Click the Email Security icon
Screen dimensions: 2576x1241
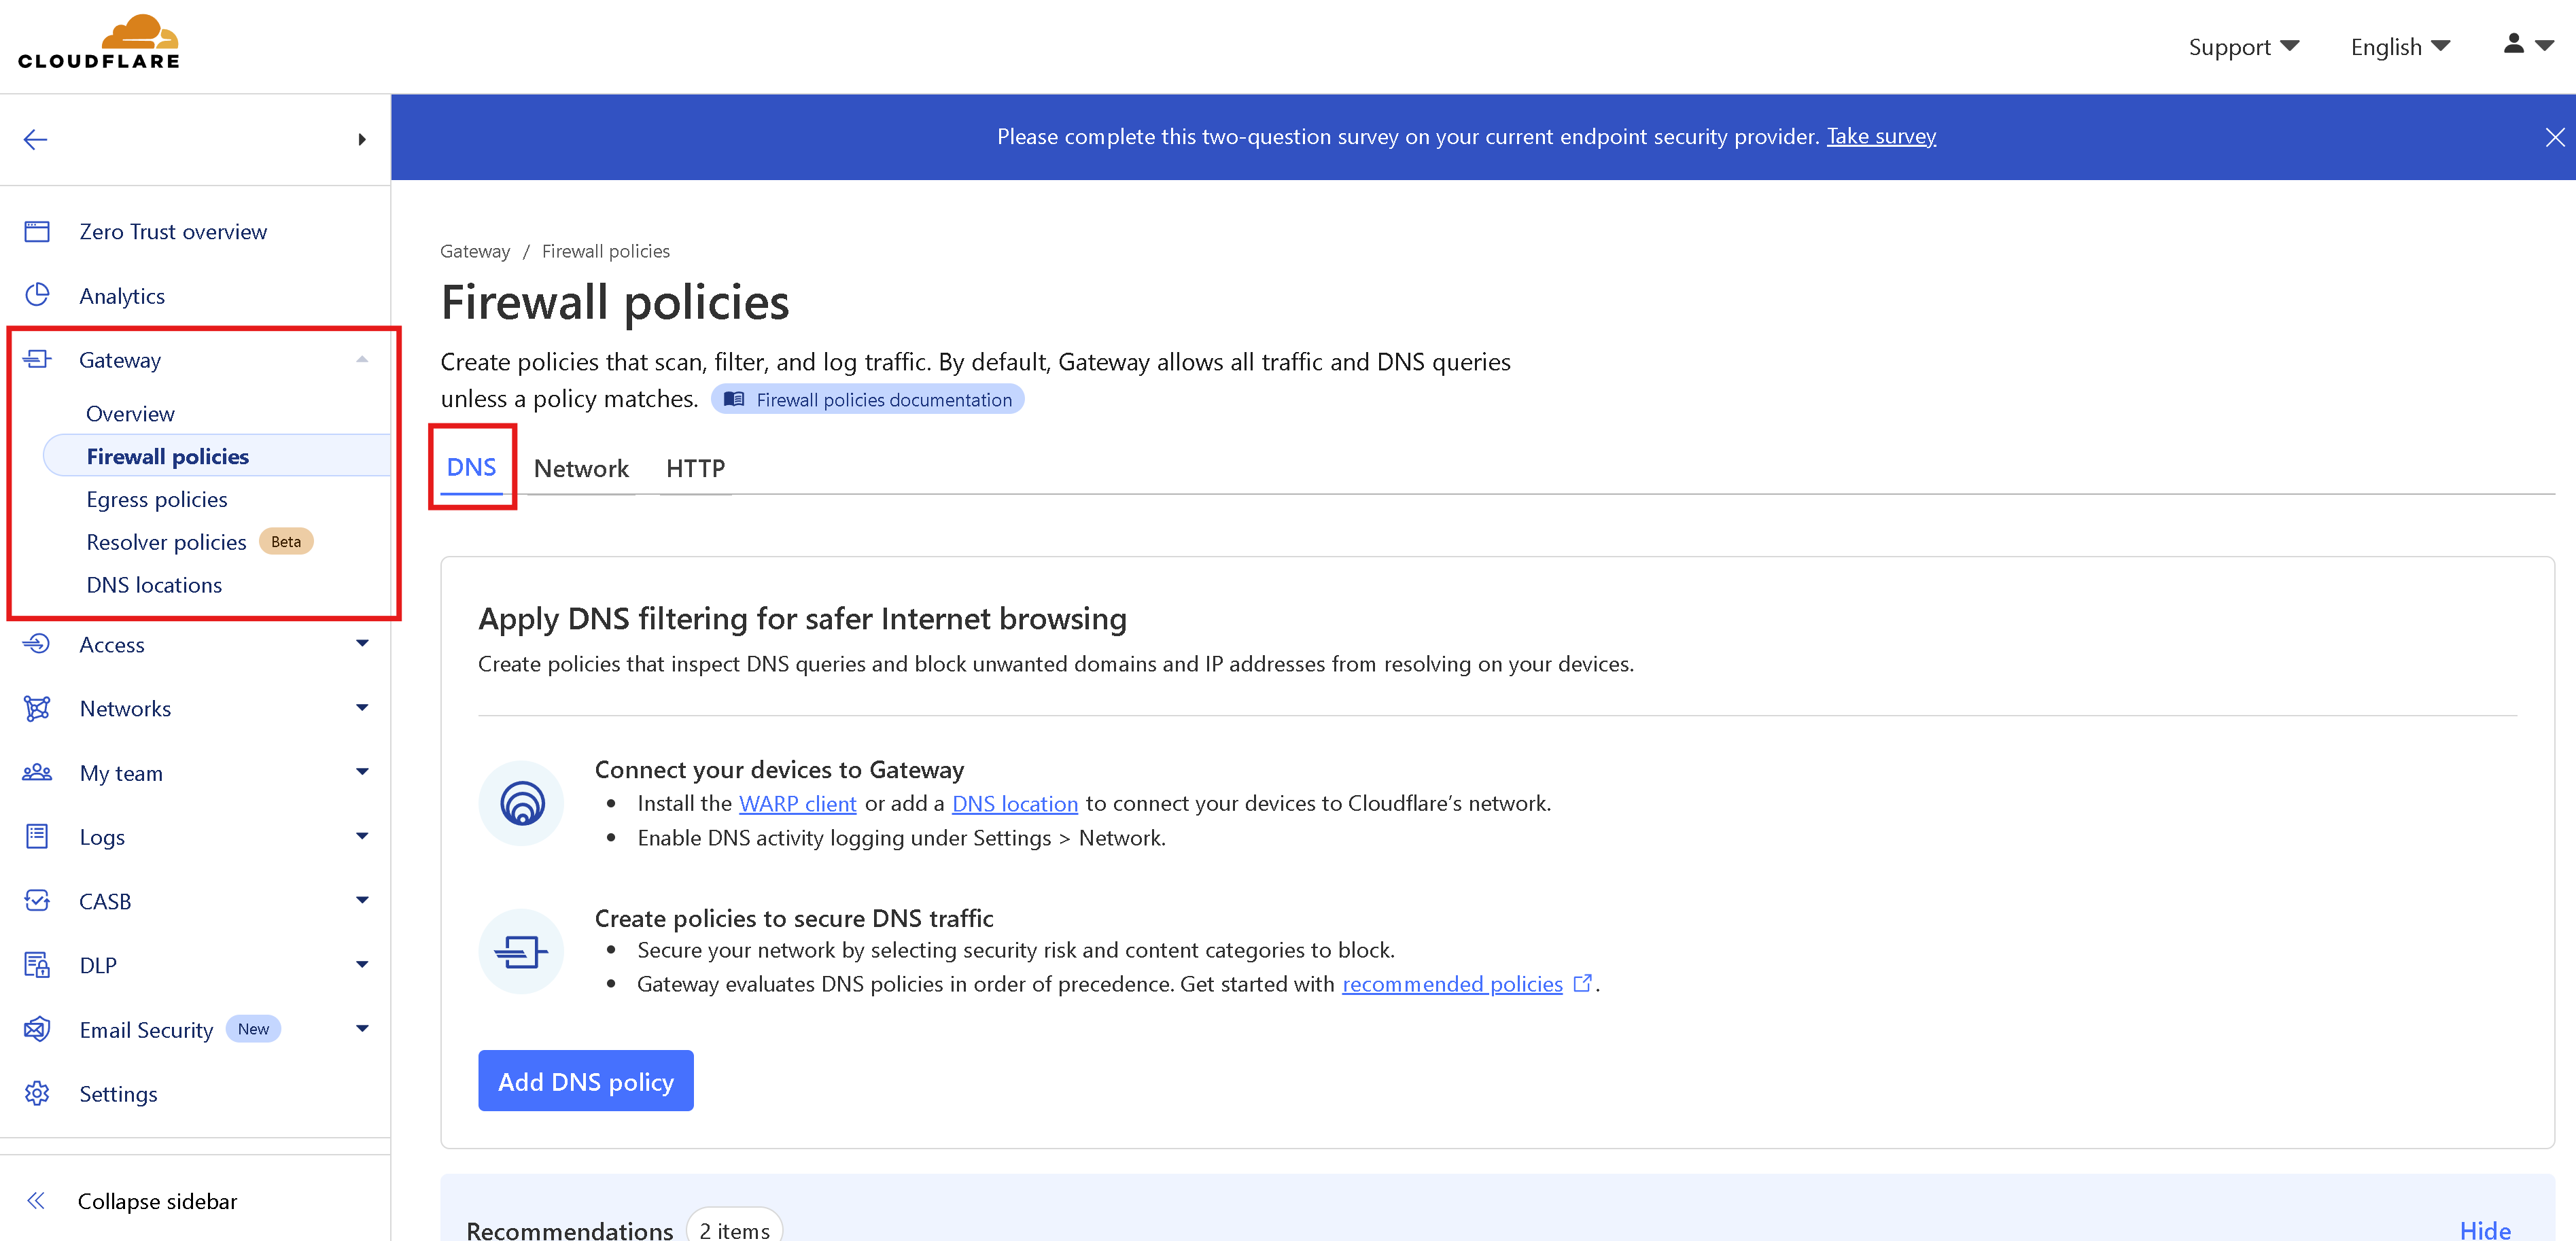tap(37, 1029)
